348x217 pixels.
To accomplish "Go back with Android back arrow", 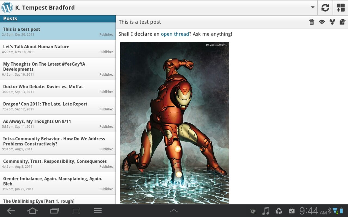I will point(11,211).
